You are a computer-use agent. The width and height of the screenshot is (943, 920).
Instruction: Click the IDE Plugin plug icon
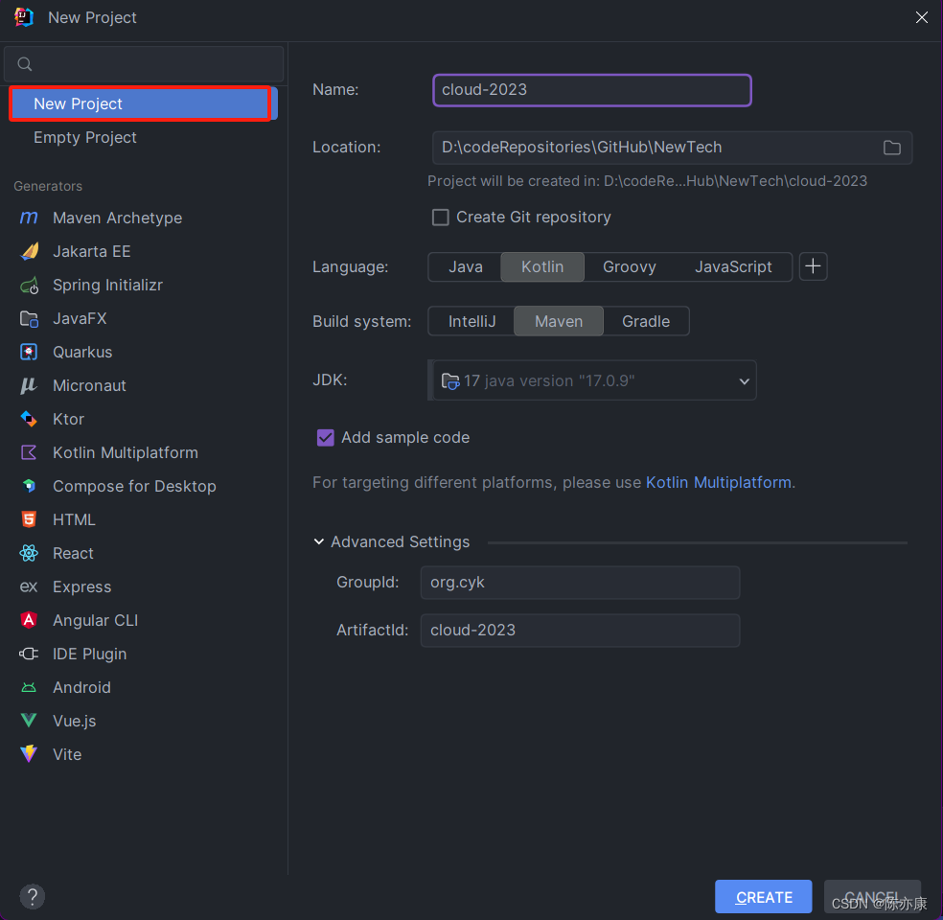tap(29, 654)
